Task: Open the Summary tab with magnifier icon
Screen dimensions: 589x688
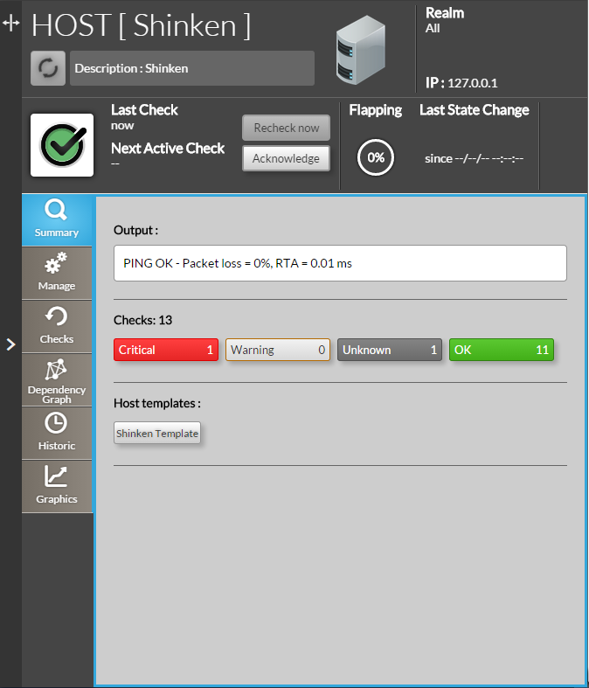Action: pyautogui.click(x=57, y=219)
